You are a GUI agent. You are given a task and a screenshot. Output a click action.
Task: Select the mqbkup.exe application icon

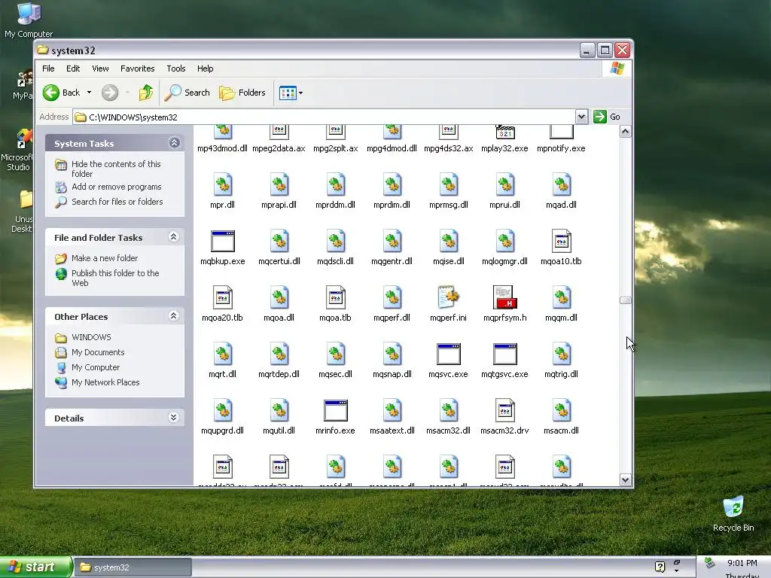tap(222, 242)
